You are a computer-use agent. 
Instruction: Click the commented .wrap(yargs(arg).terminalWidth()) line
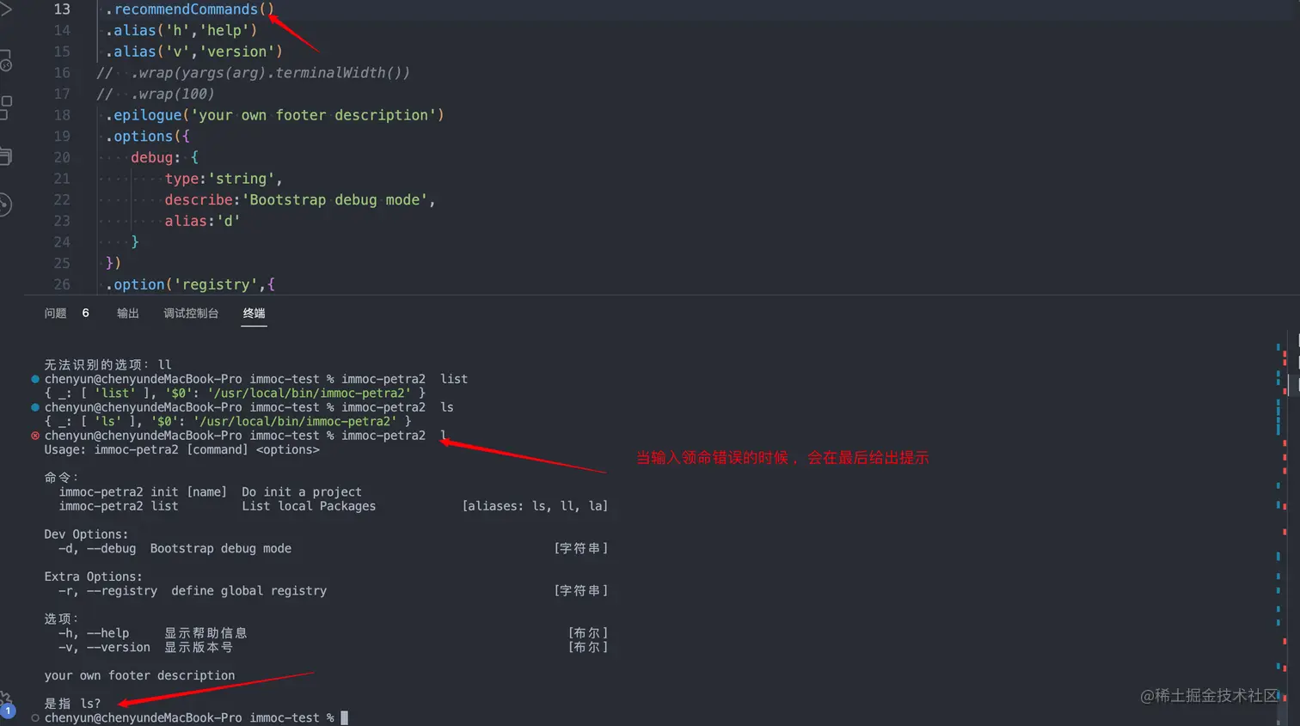(x=254, y=73)
